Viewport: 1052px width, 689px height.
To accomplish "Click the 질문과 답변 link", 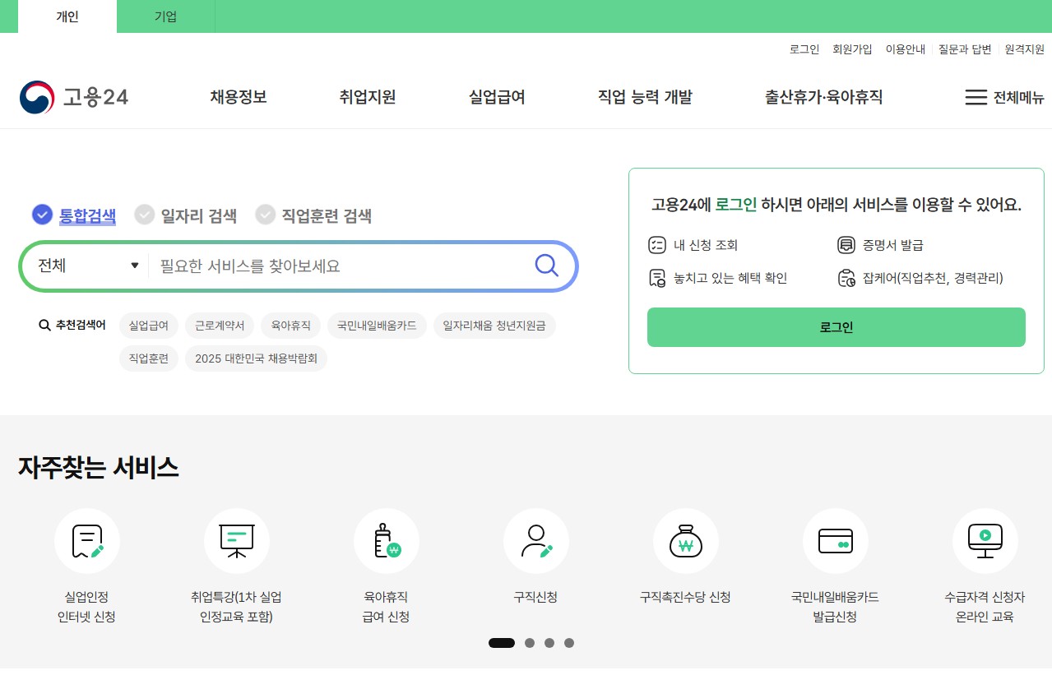I will pyautogui.click(x=965, y=49).
